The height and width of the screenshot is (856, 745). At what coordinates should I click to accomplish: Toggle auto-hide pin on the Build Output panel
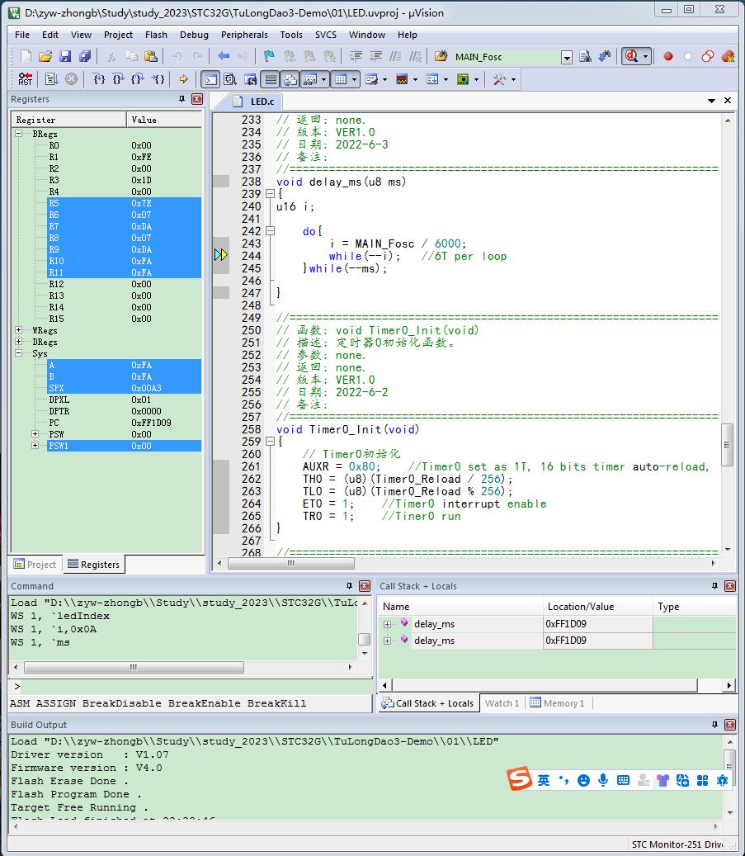(x=714, y=725)
